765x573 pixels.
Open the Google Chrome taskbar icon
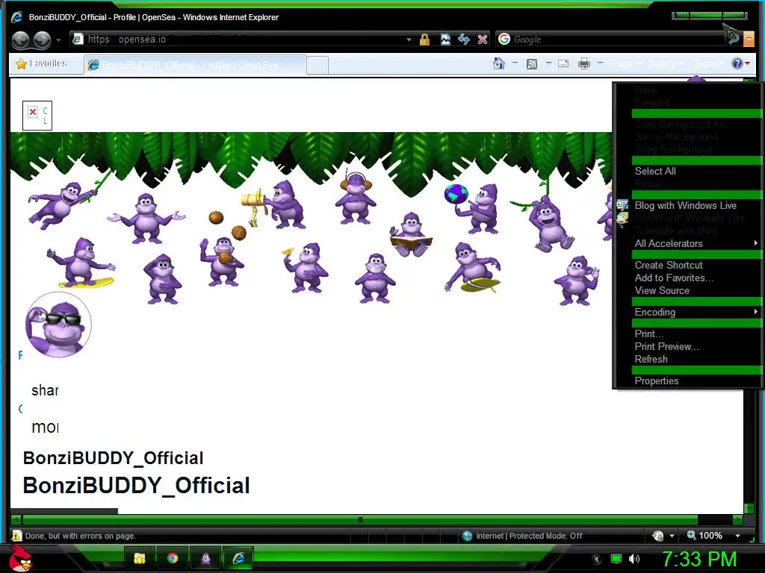(173, 558)
